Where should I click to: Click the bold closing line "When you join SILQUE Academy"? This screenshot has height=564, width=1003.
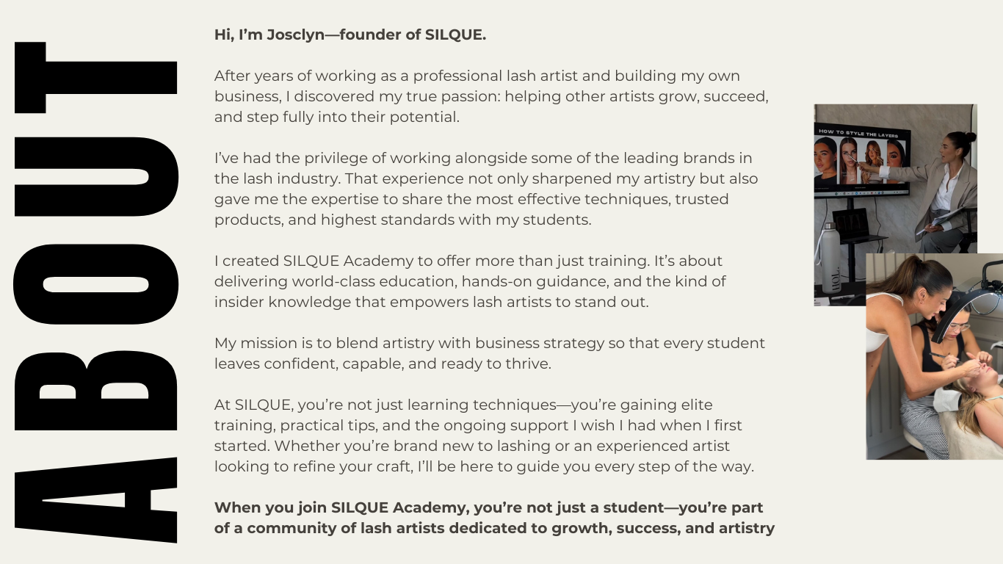click(x=493, y=518)
